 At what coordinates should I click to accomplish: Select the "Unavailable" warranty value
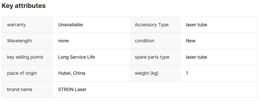pyautogui.click(x=70, y=25)
